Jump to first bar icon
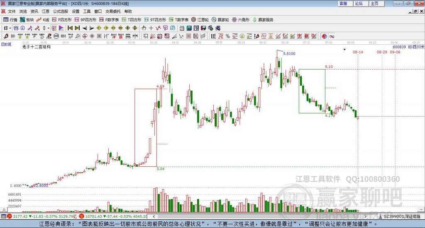Screen dimensions: 425x228 click(x=70, y=28)
